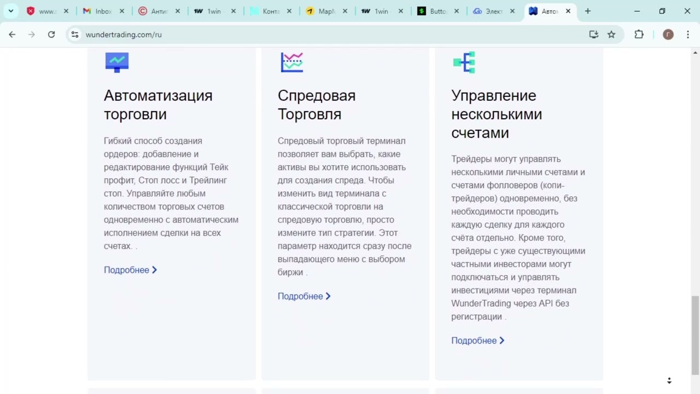700x394 pixels.
Task: Switch to the first 1win tab
Action: (x=214, y=11)
